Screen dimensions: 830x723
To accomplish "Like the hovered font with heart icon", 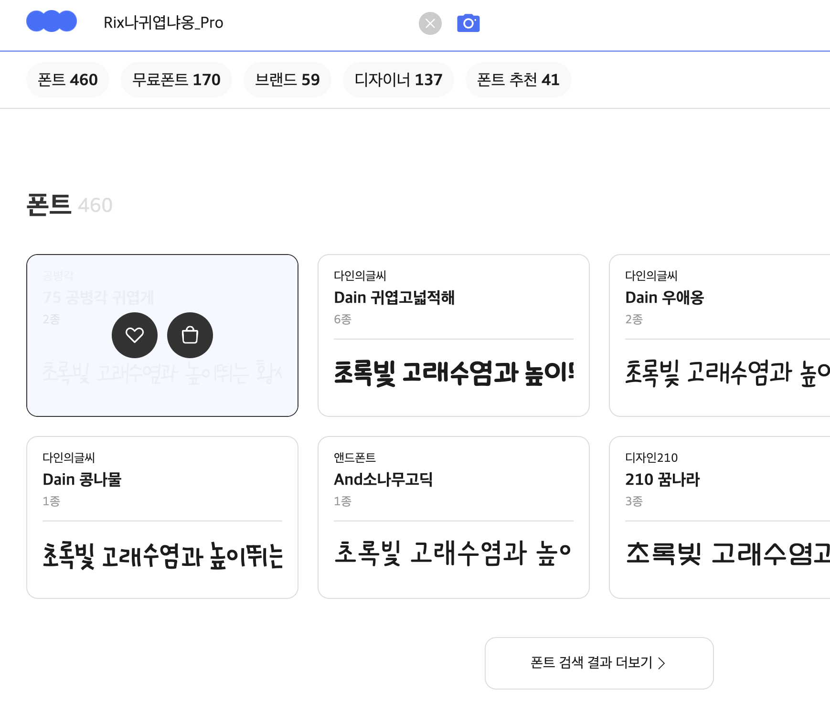I will click(135, 335).
